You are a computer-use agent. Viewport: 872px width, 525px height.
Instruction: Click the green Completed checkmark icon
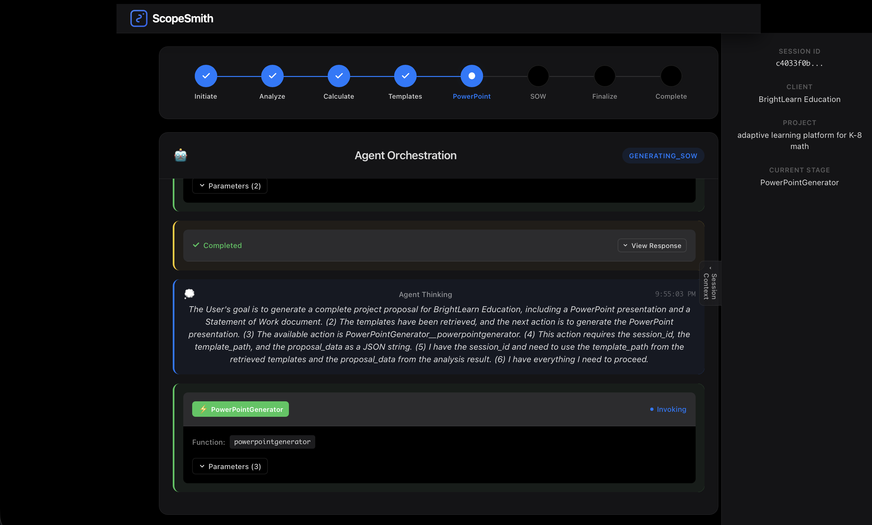click(x=196, y=245)
